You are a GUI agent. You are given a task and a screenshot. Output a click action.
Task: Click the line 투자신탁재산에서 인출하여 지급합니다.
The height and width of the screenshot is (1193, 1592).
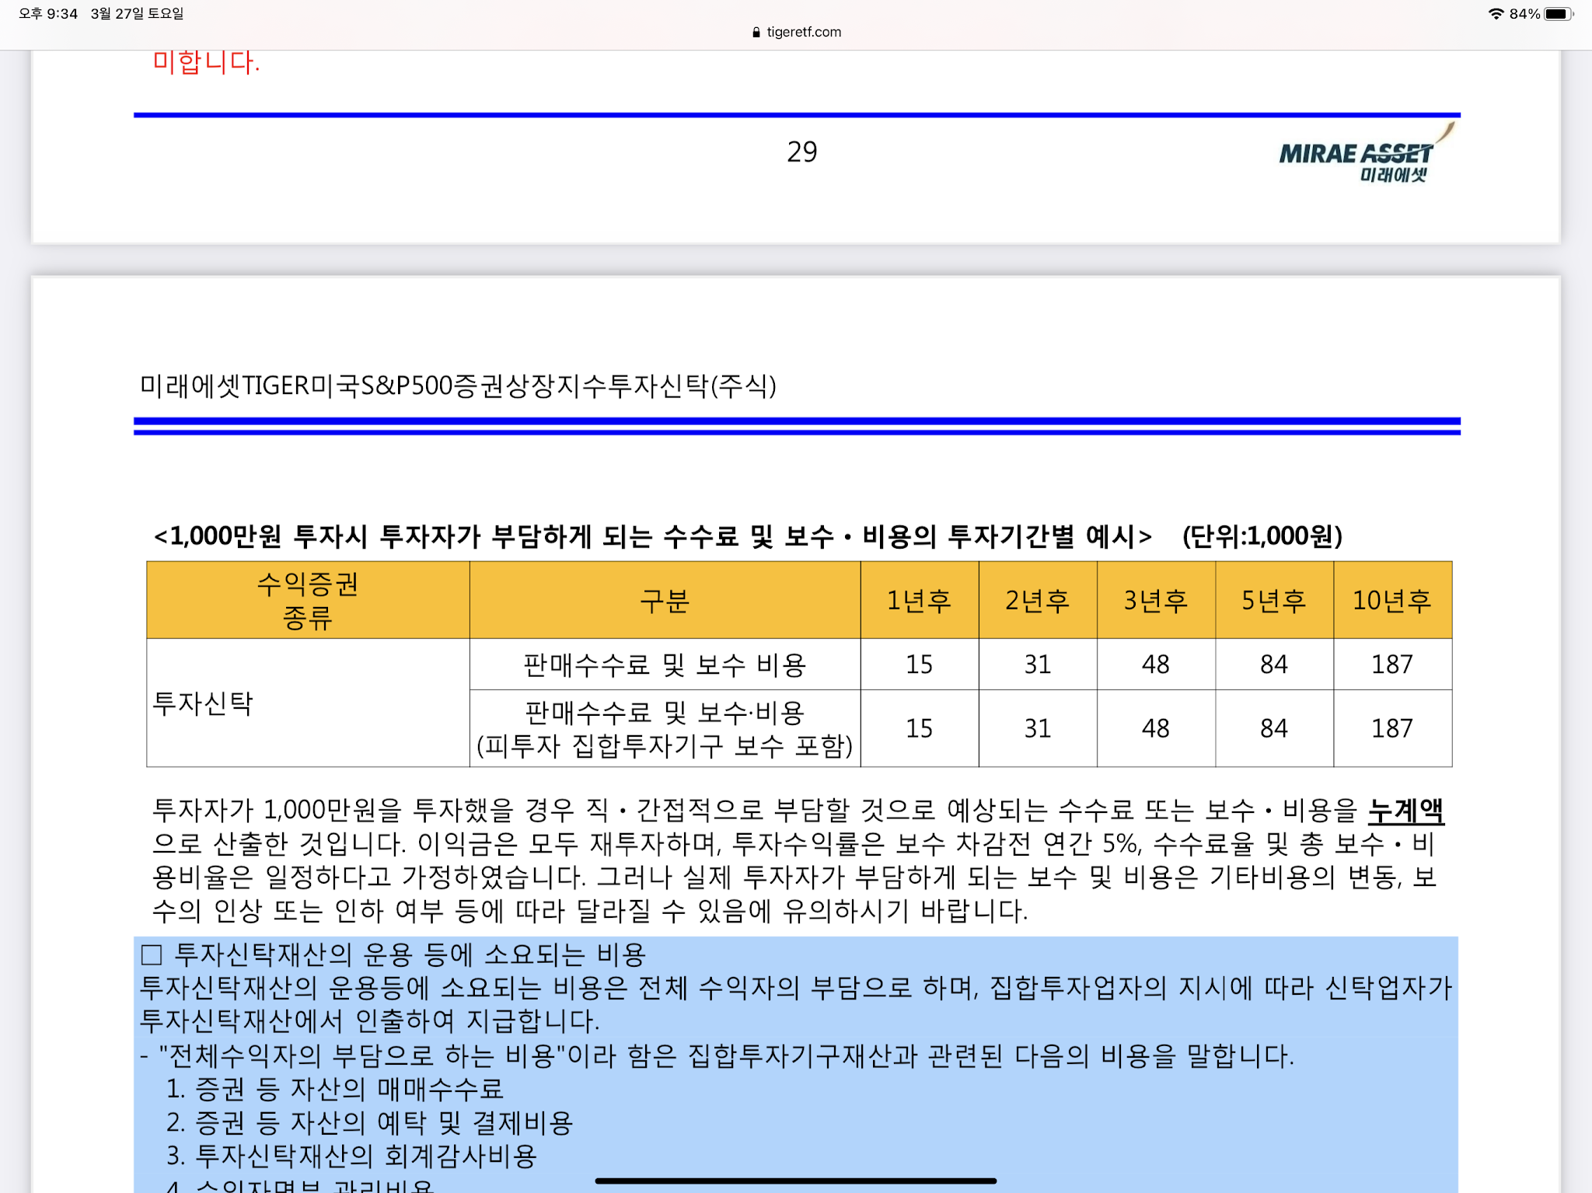(370, 1021)
